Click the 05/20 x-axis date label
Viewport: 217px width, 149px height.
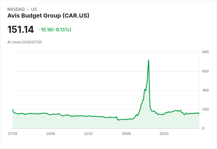tap(164, 133)
